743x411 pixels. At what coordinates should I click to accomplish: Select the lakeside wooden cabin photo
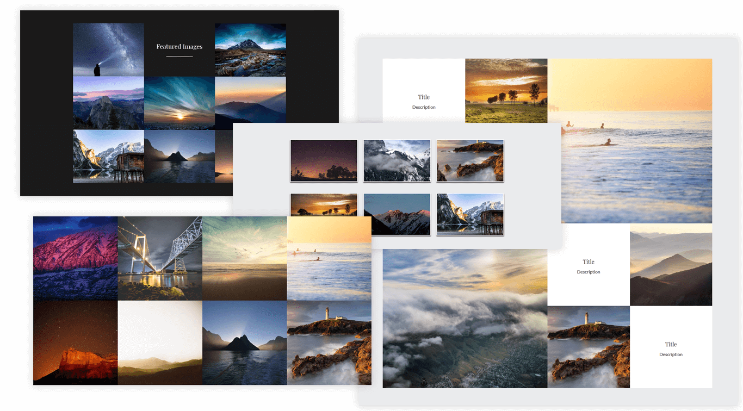[x=108, y=157]
